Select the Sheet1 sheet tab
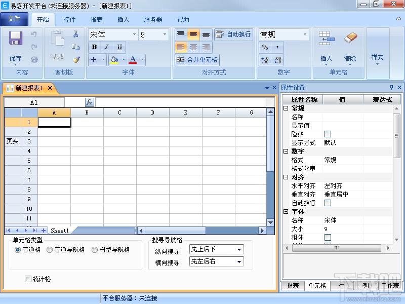405x304 pixels. 60,231
